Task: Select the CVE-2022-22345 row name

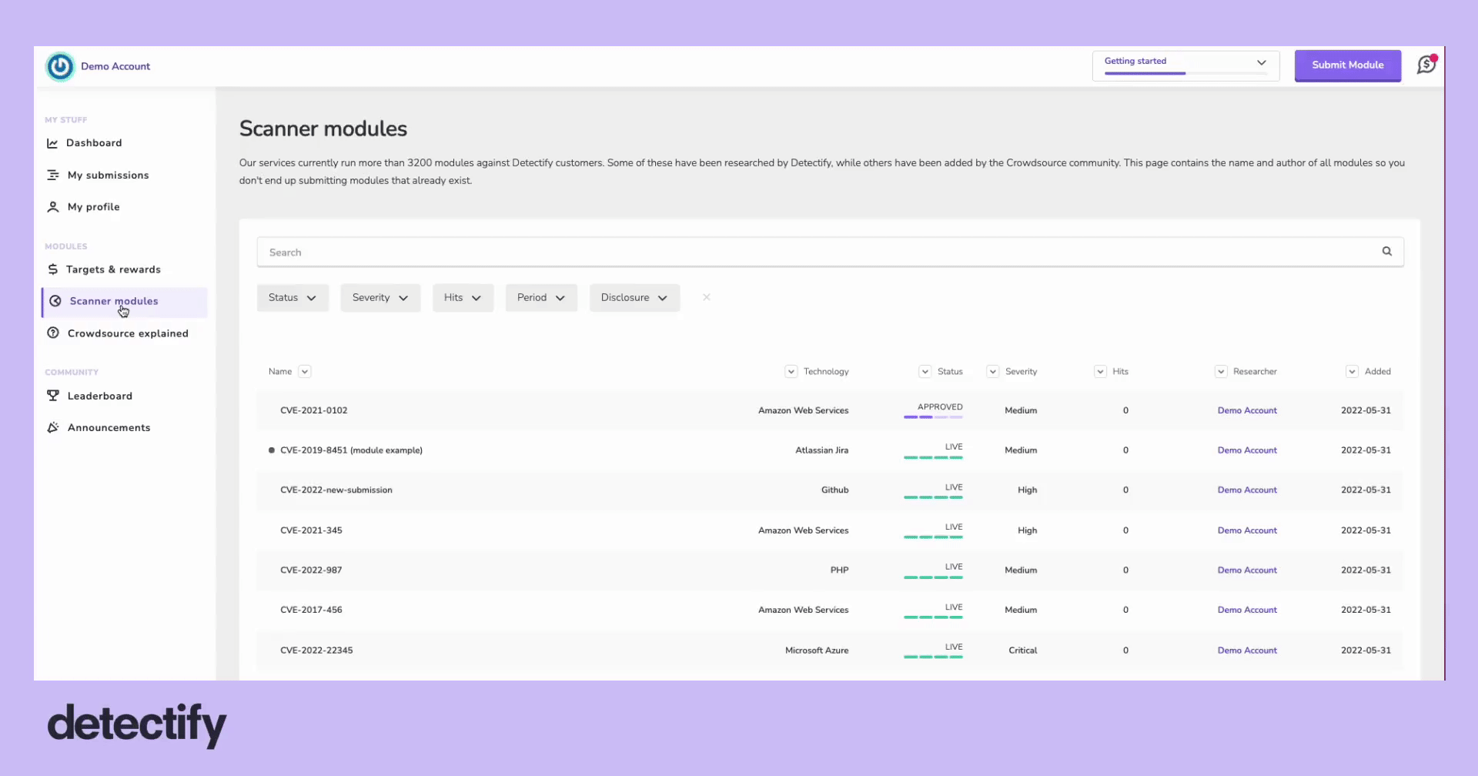Action: [316, 651]
